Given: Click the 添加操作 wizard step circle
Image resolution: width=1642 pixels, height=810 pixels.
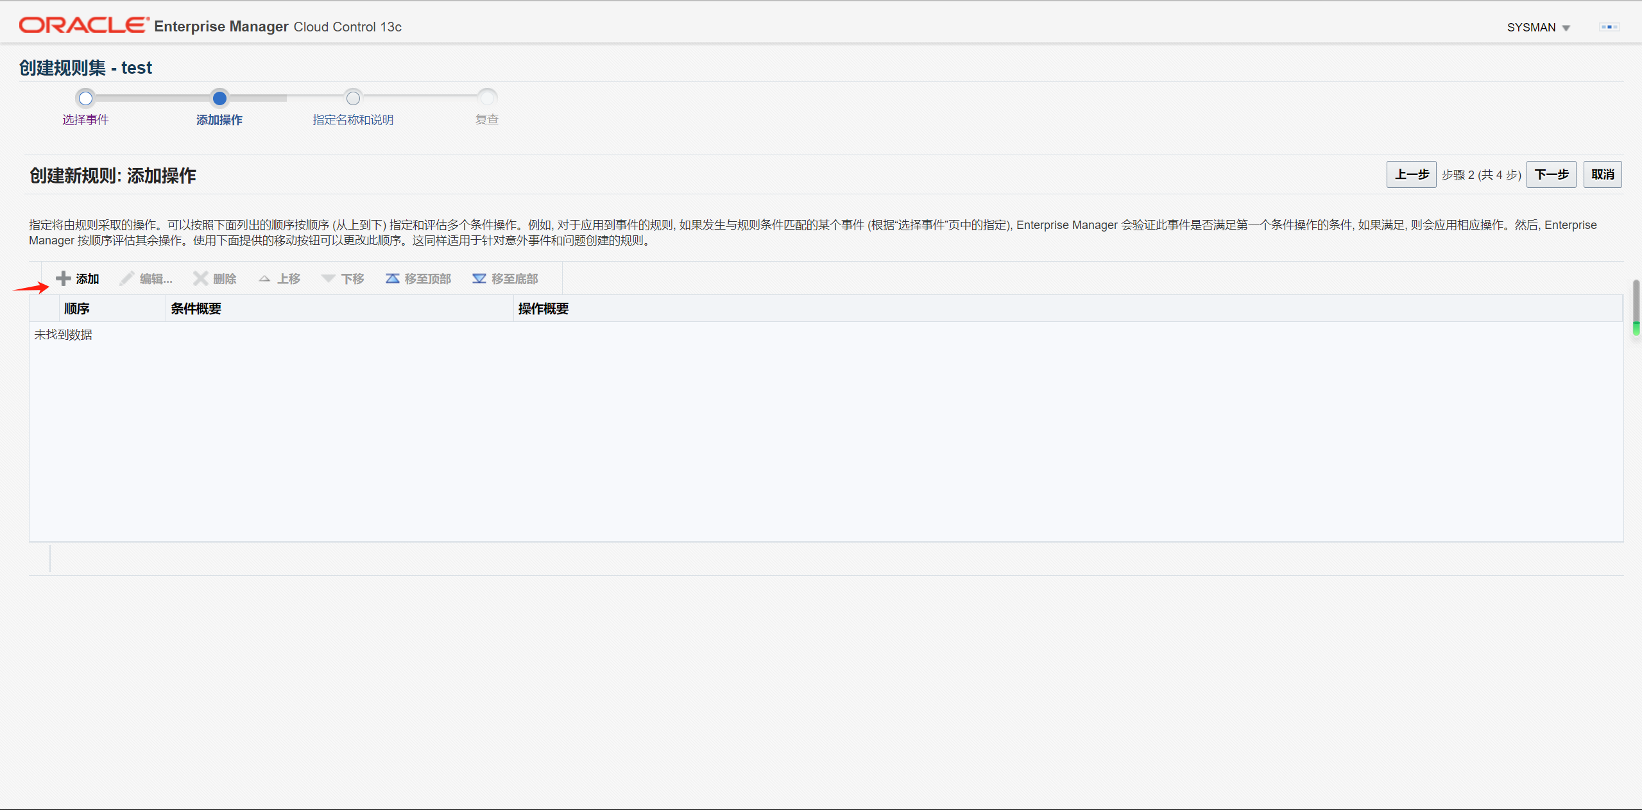Looking at the screenshot, I should [x=219, y=98].
